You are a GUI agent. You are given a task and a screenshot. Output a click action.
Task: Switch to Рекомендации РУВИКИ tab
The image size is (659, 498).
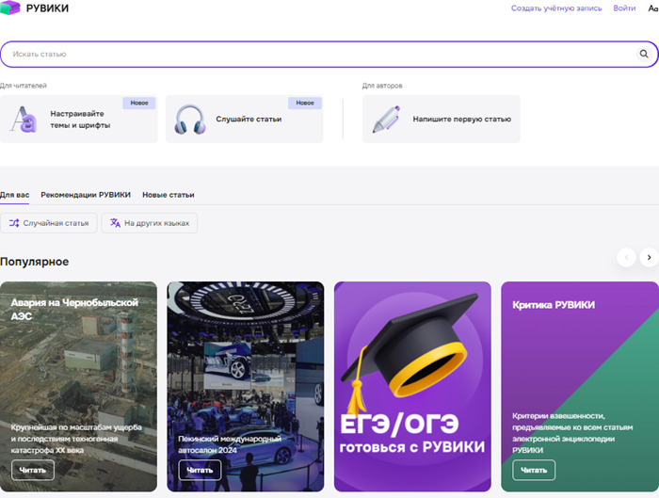86,195
